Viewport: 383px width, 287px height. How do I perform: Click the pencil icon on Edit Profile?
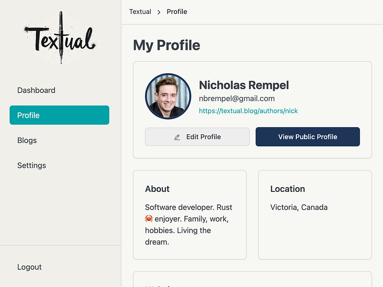(x=177, y=137)
